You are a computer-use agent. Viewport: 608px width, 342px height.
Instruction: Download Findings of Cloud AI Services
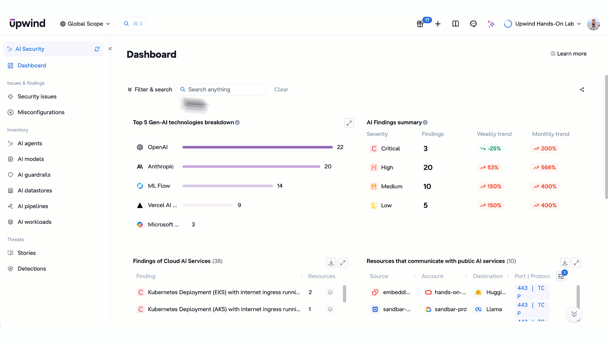pyautogui.click(x=331, y=263)
